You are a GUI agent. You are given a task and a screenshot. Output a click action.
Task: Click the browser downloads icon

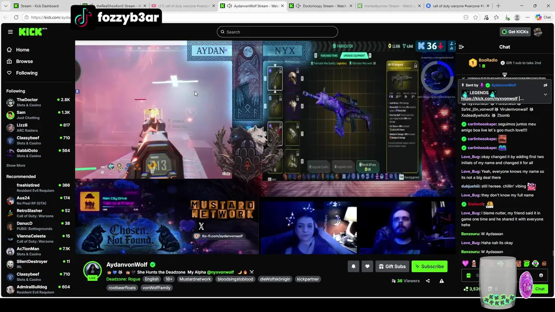(507, 17)
